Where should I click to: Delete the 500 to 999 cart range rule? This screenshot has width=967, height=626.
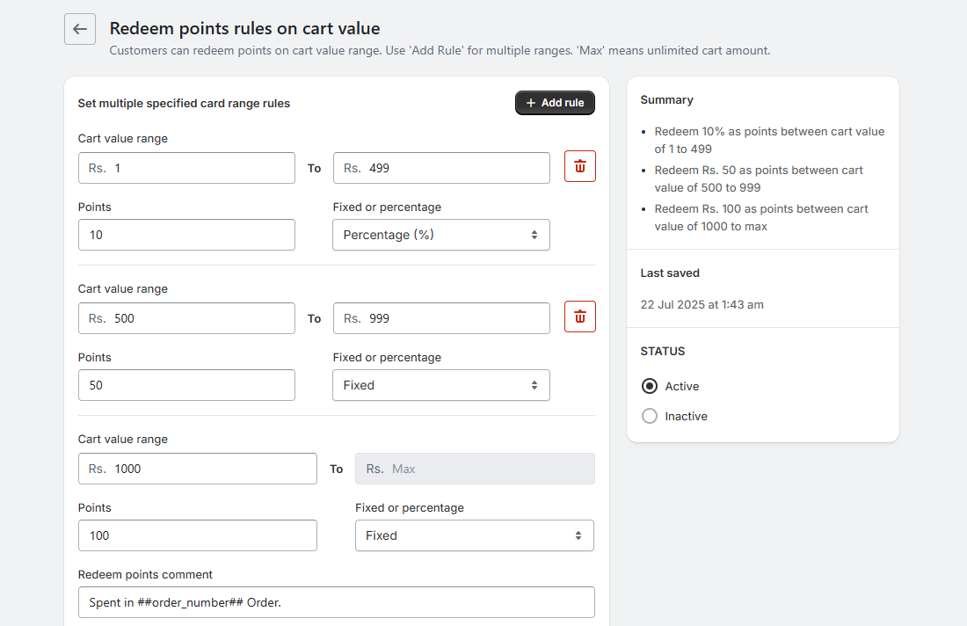tap(579, 317)
